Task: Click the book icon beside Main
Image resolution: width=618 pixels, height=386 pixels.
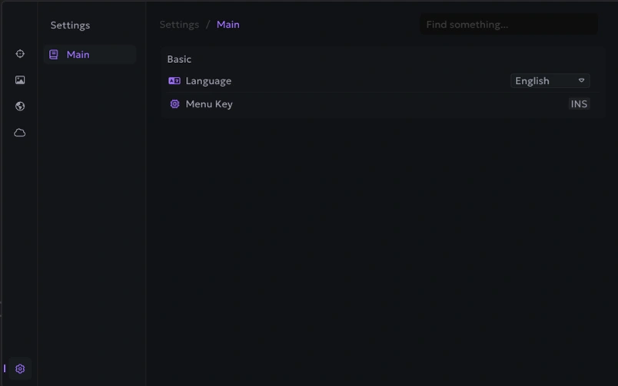Action: click(54, 54)
